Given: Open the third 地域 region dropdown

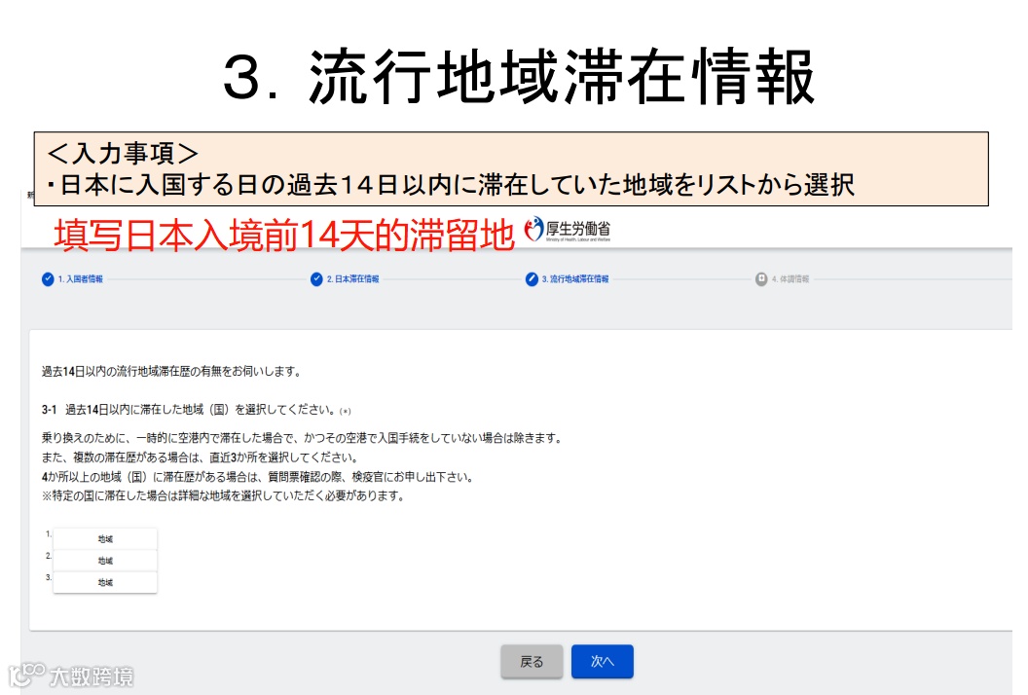Looking at the screenshot, I should tap(105, 582).
